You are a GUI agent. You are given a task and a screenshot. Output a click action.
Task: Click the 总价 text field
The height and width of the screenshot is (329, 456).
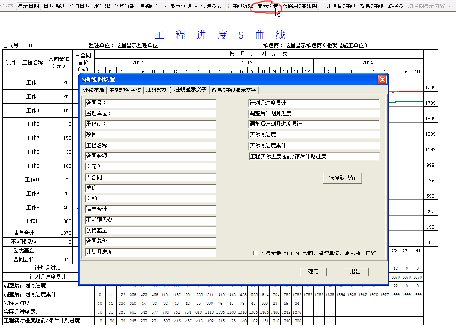[150, 188]
